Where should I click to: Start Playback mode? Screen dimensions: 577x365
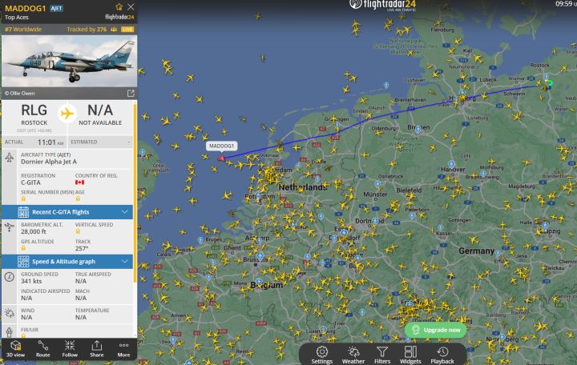[x=442, y=355]
